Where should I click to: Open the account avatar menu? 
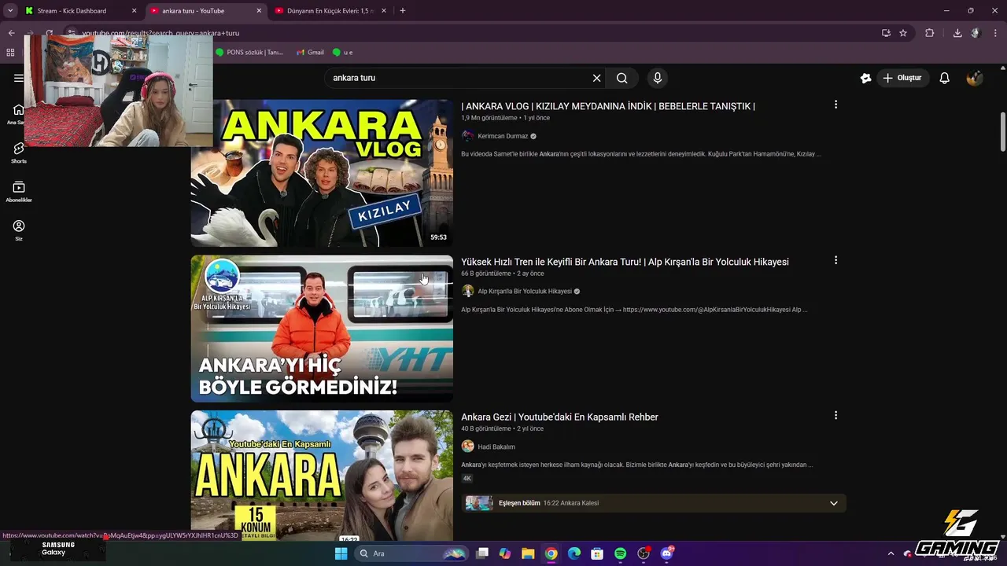tap(975, 78)
